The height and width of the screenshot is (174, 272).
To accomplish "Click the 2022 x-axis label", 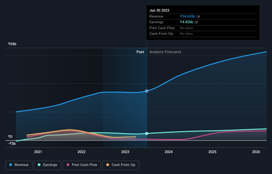I will (x=82, y=152).
